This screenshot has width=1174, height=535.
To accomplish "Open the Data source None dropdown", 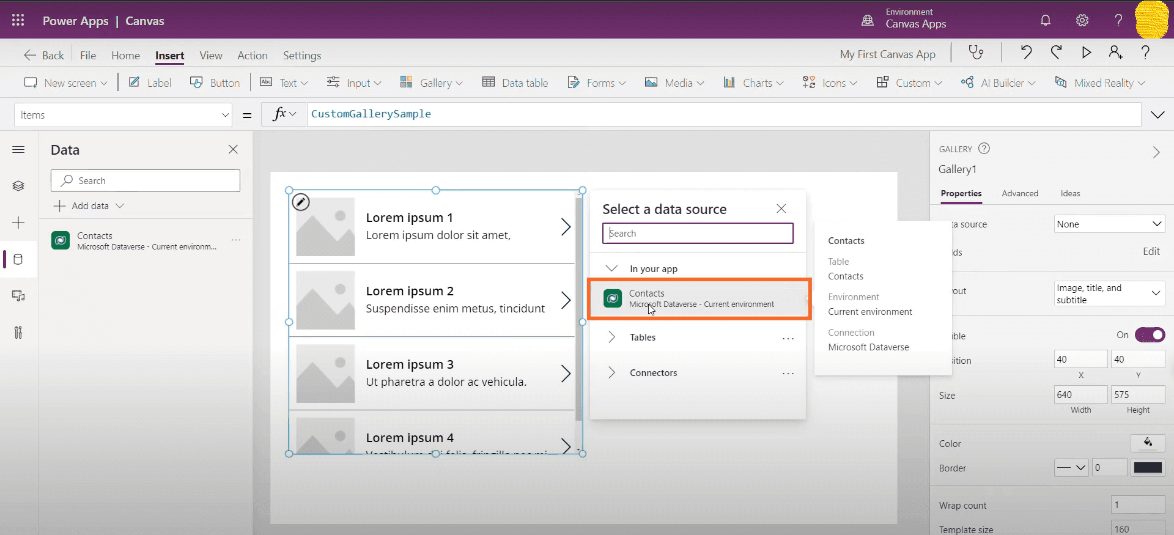I will (x=1109, y=224).
